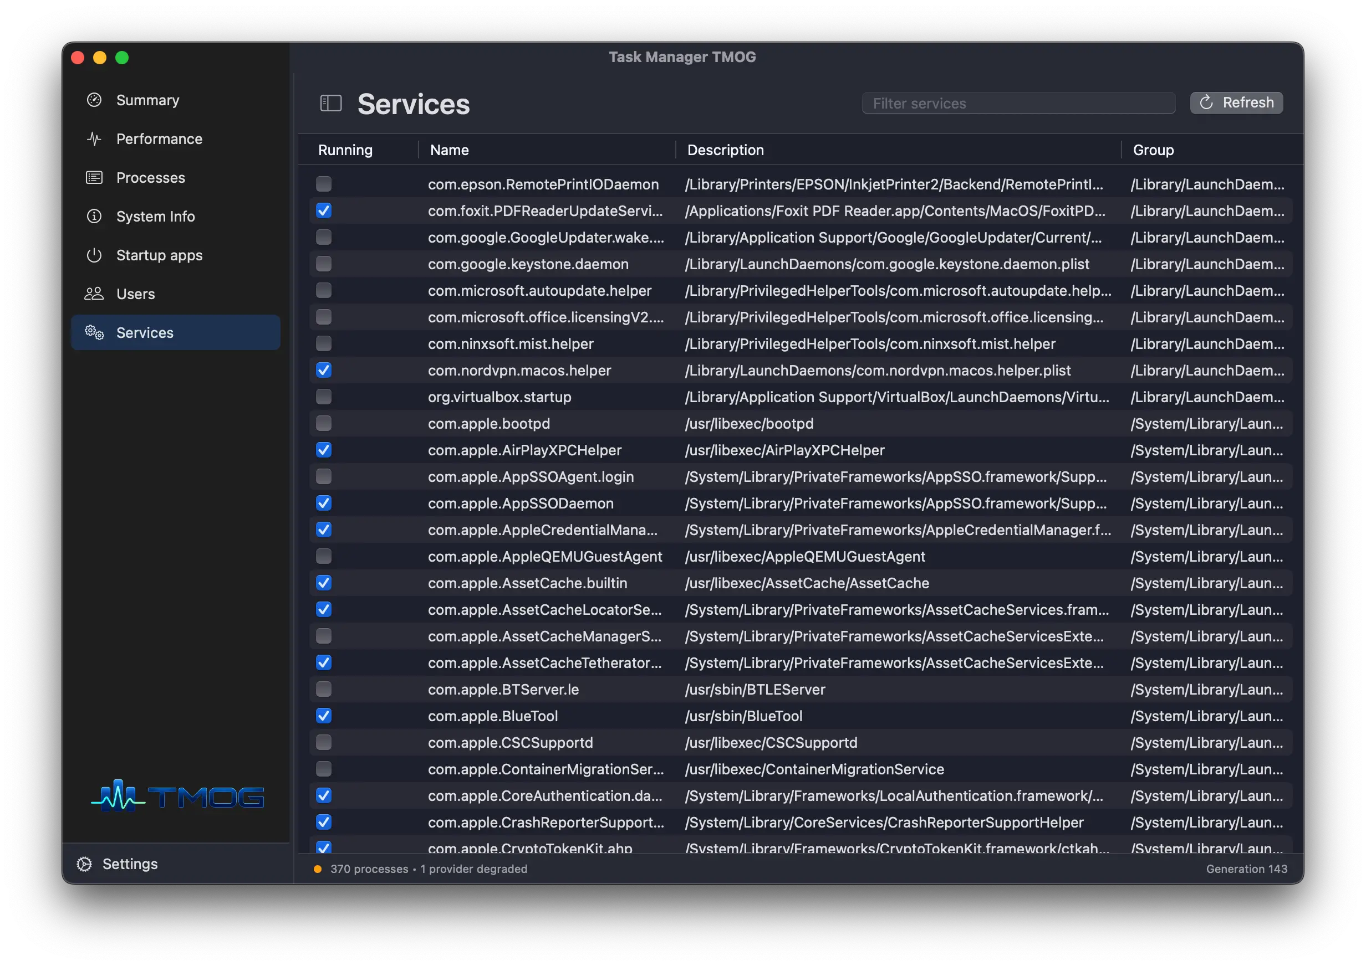
Task: Select com.apple.CrashReporterSupport row name
Action: [546, 823]
